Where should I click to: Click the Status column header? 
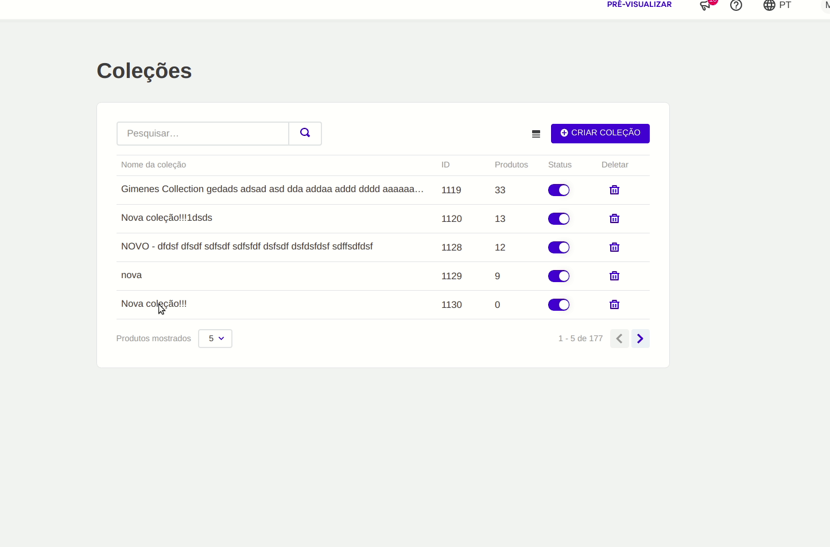pyautogui.click(x=560, y=165)
